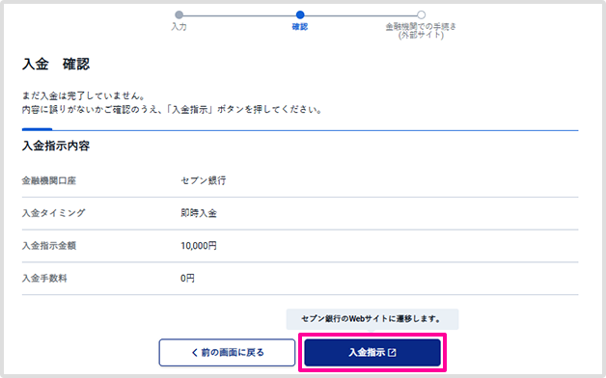Click the 金融機関口座 row label
The width and height of the screenshot is (606, 378).
pos(48,180)
